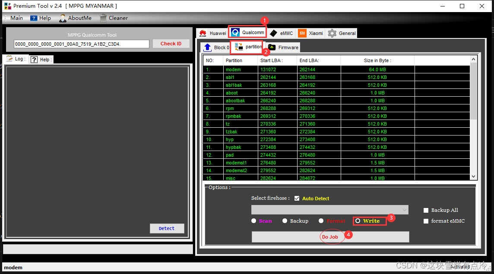Screen dimensions: 494x274
Task: Click the Detect button
Action: tap(167, 228)
